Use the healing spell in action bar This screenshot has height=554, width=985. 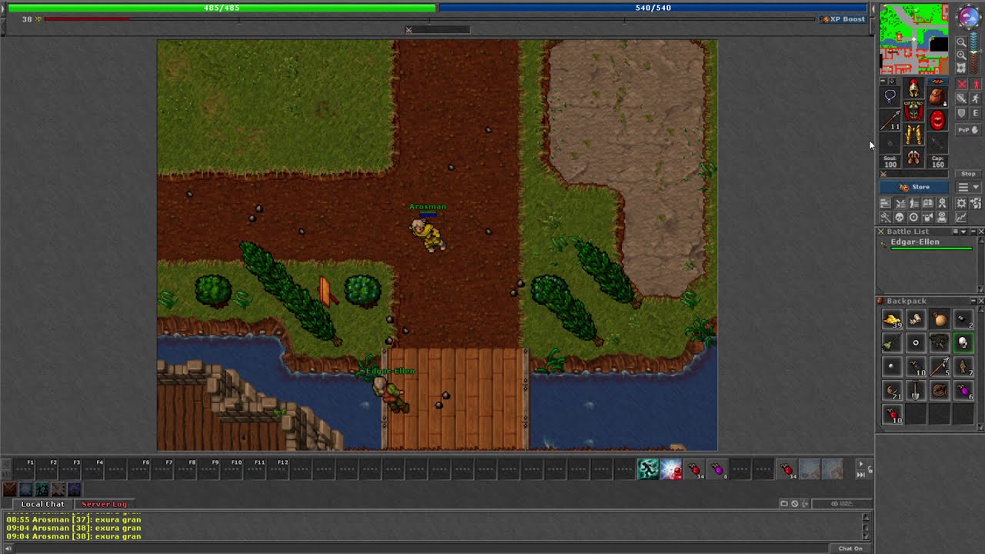click(x=671, y=469)
